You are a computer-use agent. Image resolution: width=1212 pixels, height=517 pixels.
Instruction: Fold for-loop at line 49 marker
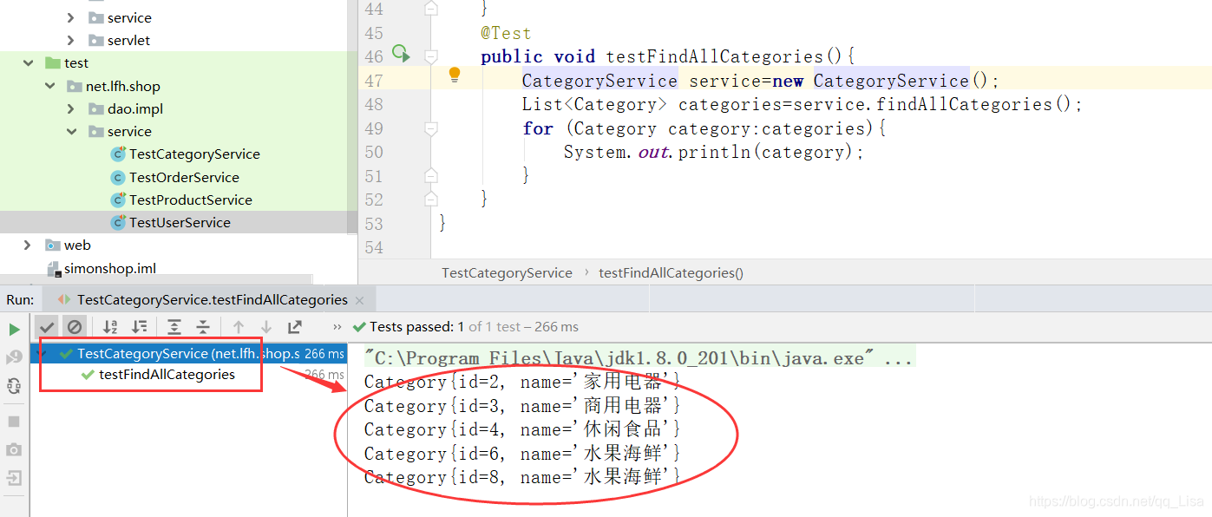coord(431,128)
